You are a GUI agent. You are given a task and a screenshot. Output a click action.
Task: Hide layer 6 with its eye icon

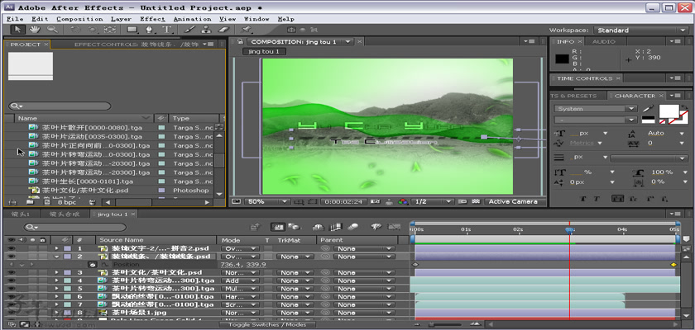tap(12, 296)
